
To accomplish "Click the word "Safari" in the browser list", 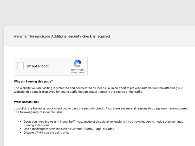I will coord(110,129).
